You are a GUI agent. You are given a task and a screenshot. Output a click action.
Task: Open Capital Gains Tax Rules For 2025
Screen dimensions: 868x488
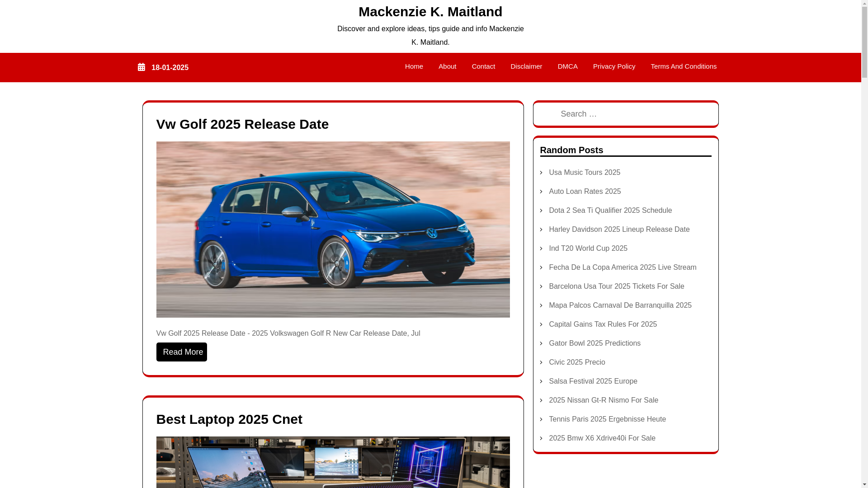(603, 324)
